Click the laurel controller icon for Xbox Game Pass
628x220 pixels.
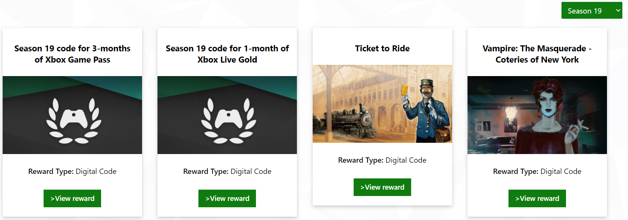[74, 120]
